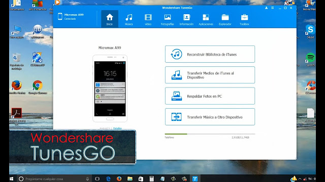The width and height of the screenshot is (325, 182).
Task: Open the qBittorrent desktop shortcut
Action: tap(38, 31)
